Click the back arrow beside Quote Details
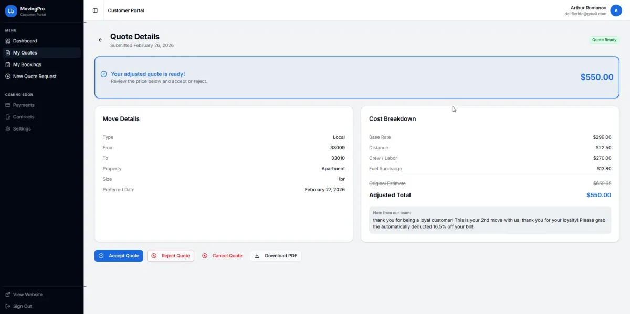 (100, 40)
